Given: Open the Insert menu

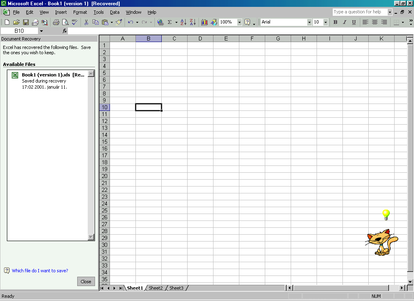Looking at the screenshot, I should click(x=61, y=12).
